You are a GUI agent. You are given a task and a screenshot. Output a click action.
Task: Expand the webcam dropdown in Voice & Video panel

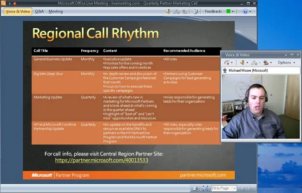271,62
